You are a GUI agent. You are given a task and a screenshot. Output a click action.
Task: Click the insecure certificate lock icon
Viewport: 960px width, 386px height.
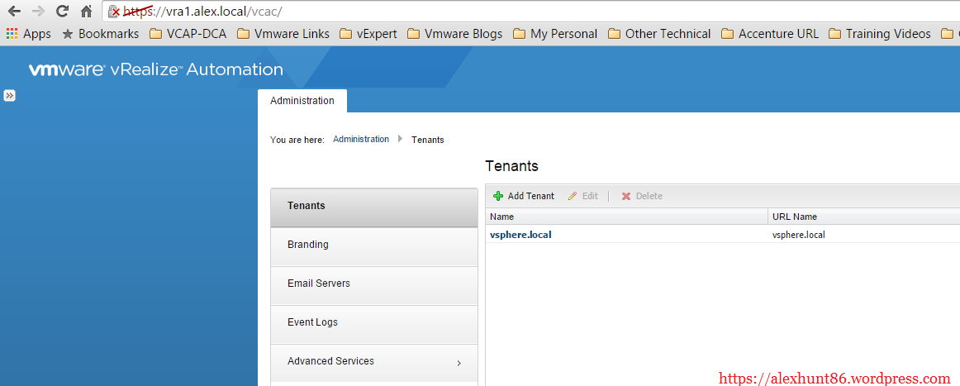coord(114,12)
